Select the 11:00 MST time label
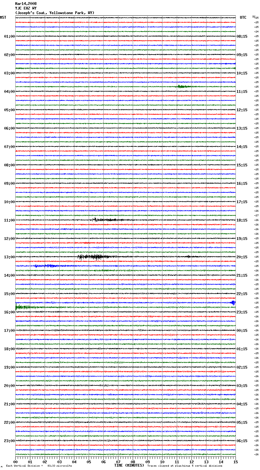The height and width of the screenshot is (470, 260). pyautogui.click(x=9, y=220)
